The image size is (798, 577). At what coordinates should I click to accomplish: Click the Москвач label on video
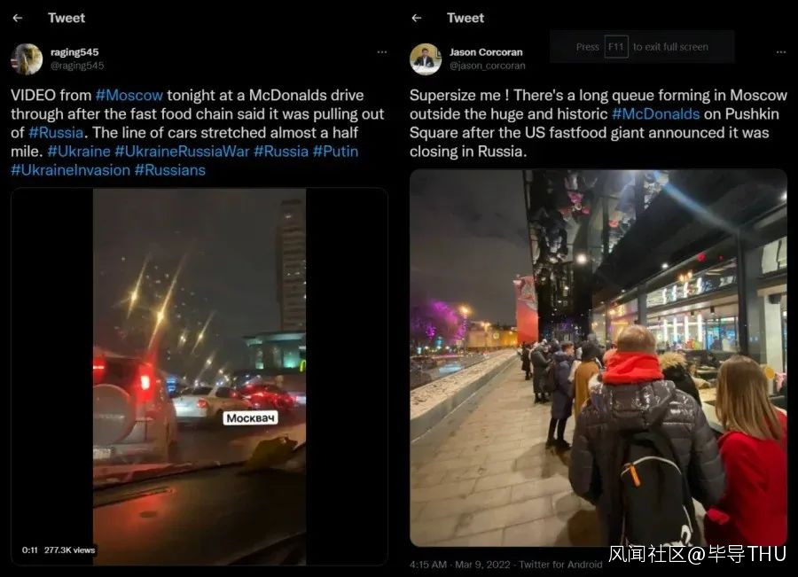click(x=250, y=418)
